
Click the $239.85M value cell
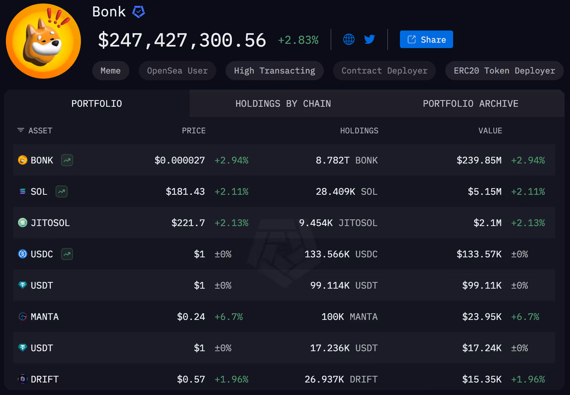[479, 160]
